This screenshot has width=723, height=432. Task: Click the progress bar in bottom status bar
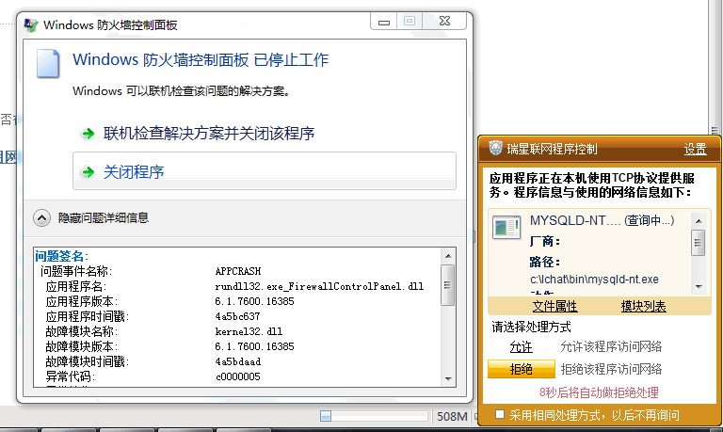[374, 416]
